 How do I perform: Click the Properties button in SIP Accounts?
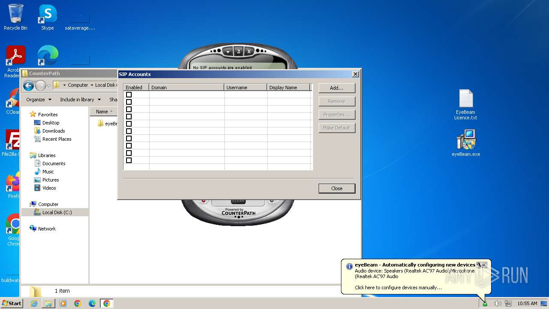[x=337, y=115]
